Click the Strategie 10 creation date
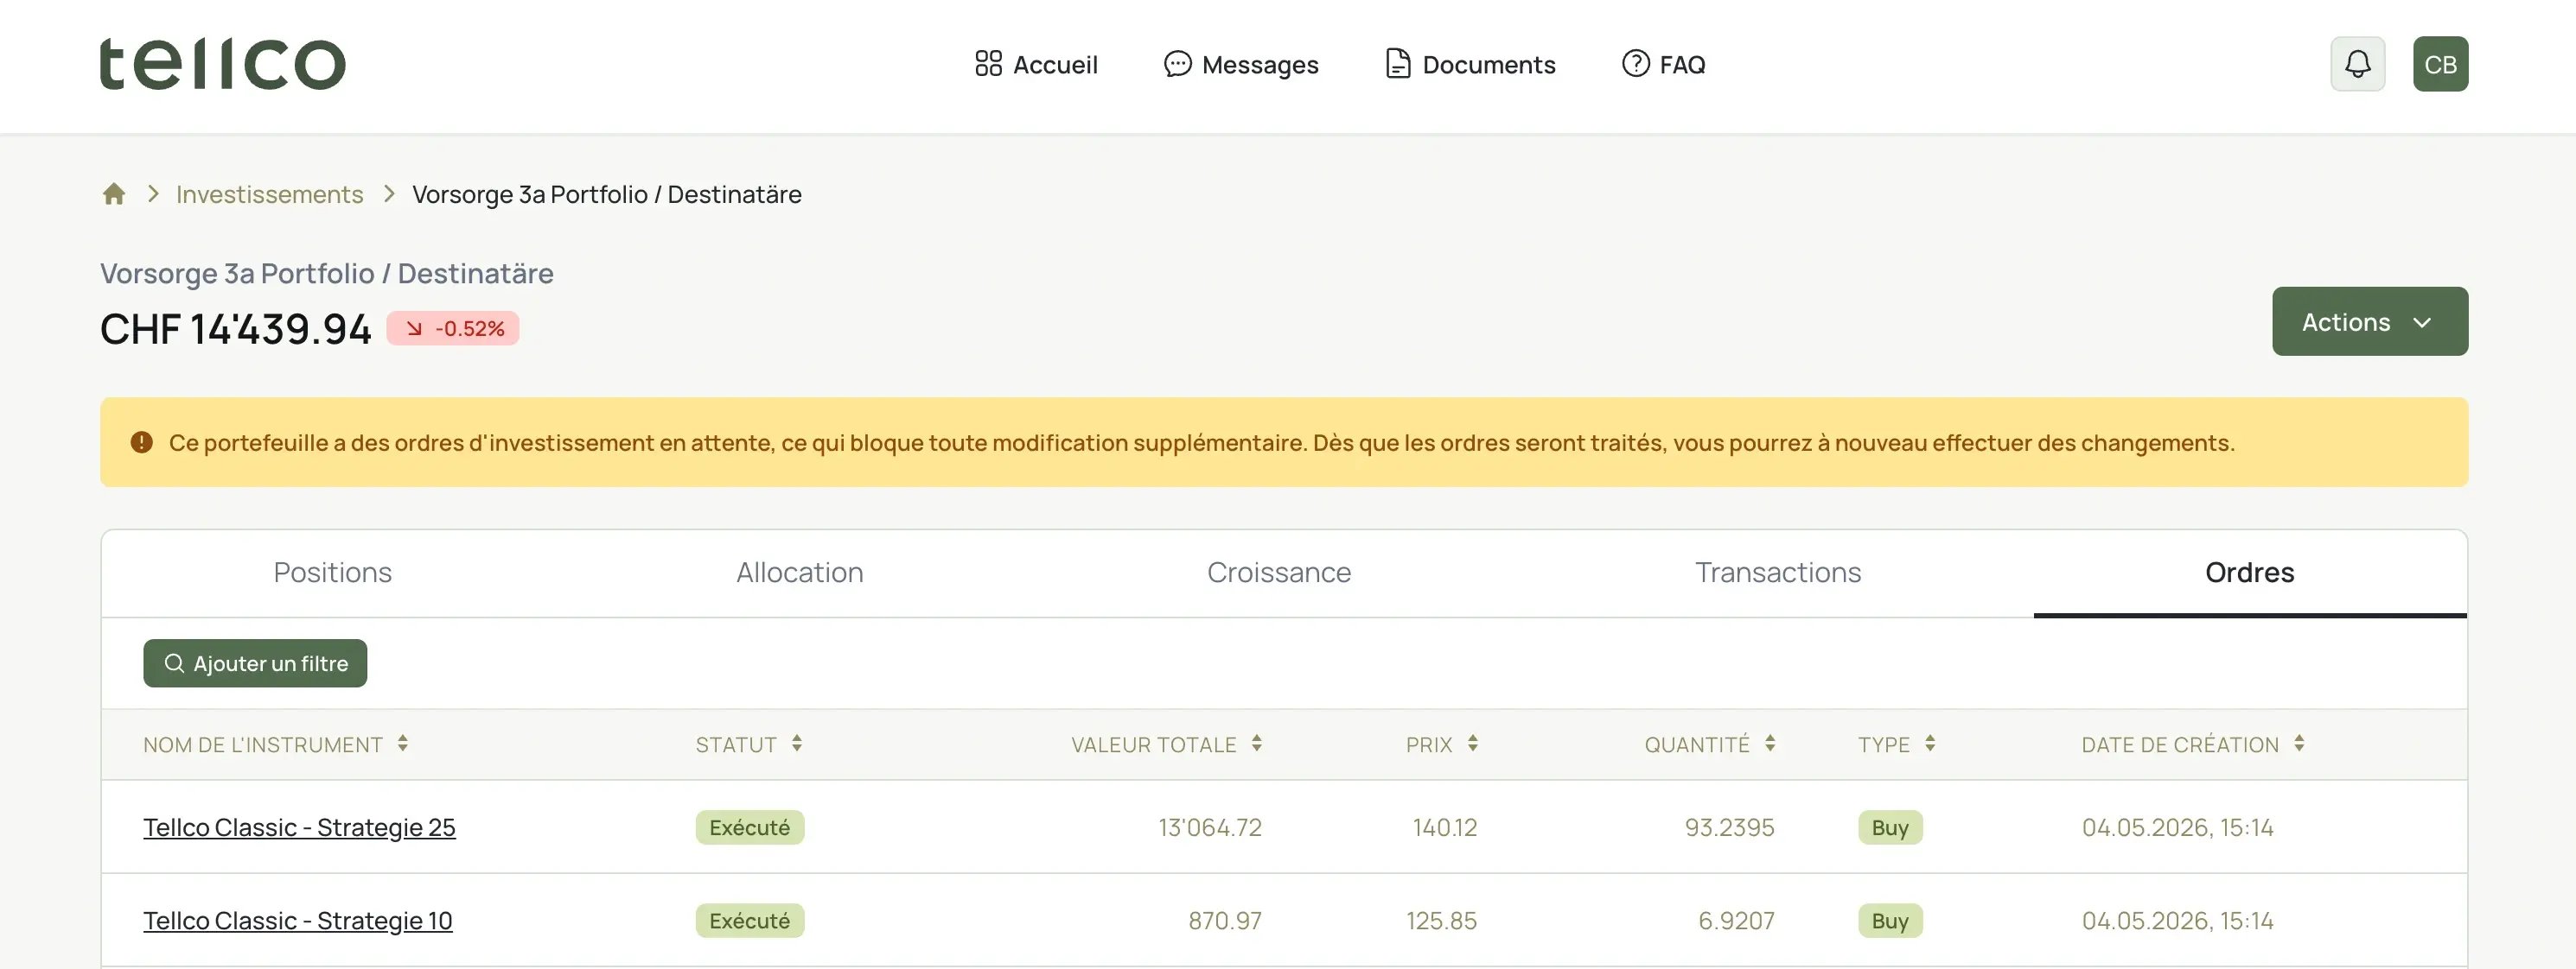 (2177, 920)
